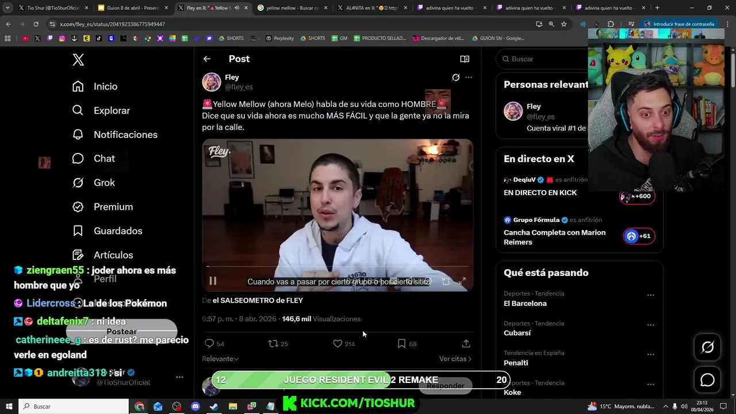The width and height of the screenshot is (736, 414).
Task: Open Descargador de víd... bookmark
Action: pos(438,39)
